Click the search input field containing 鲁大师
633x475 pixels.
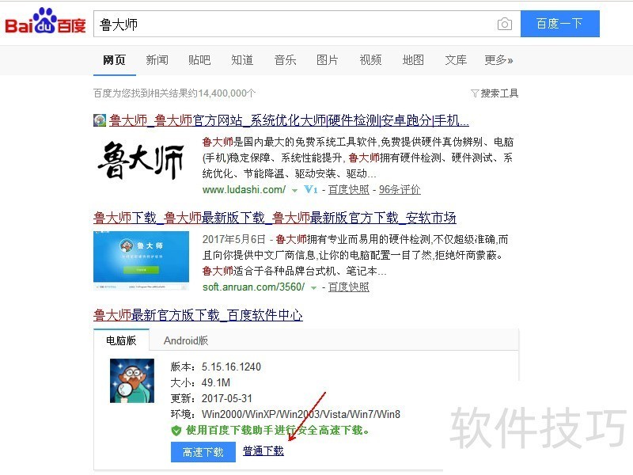294,25
